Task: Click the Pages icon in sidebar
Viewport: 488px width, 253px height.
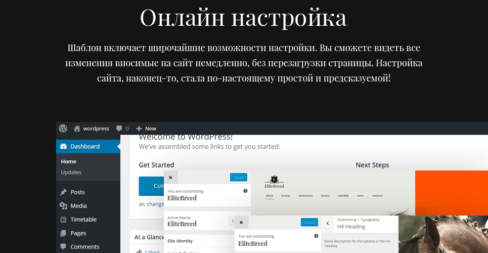Action: tap(63, 233)
